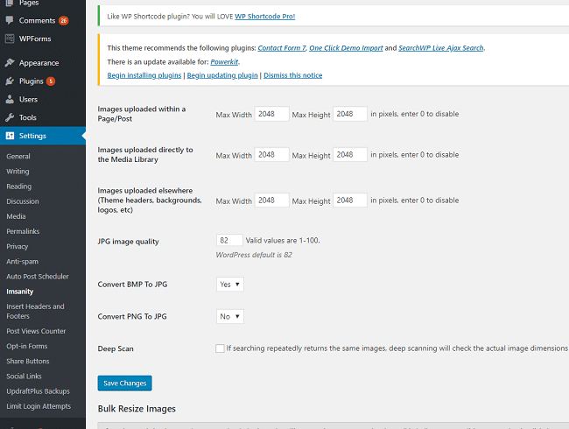
Task: Click the Pages icon in sidebar
Action: point(10,4)
